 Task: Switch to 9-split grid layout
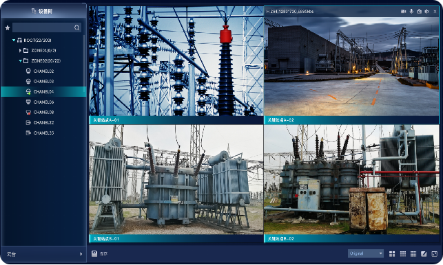[403, 254]
